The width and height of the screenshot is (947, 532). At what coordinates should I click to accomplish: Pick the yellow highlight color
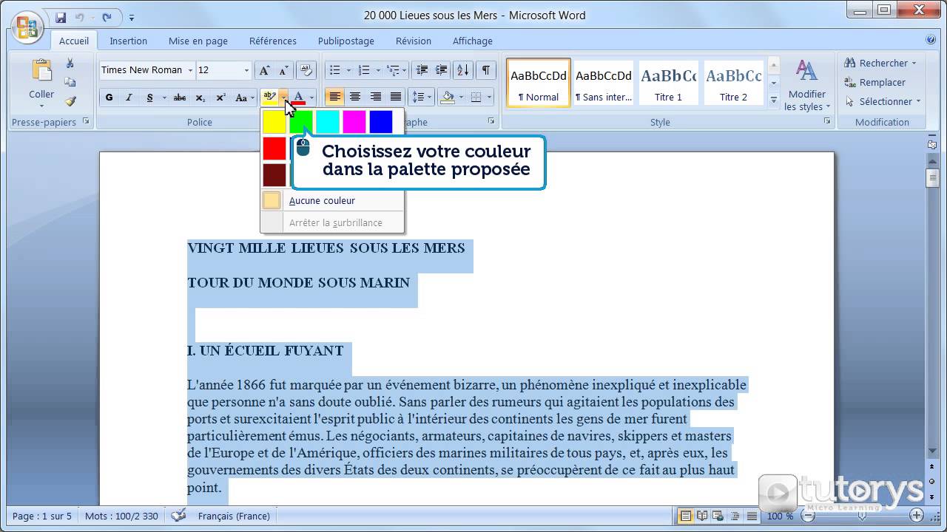point(274,122)
